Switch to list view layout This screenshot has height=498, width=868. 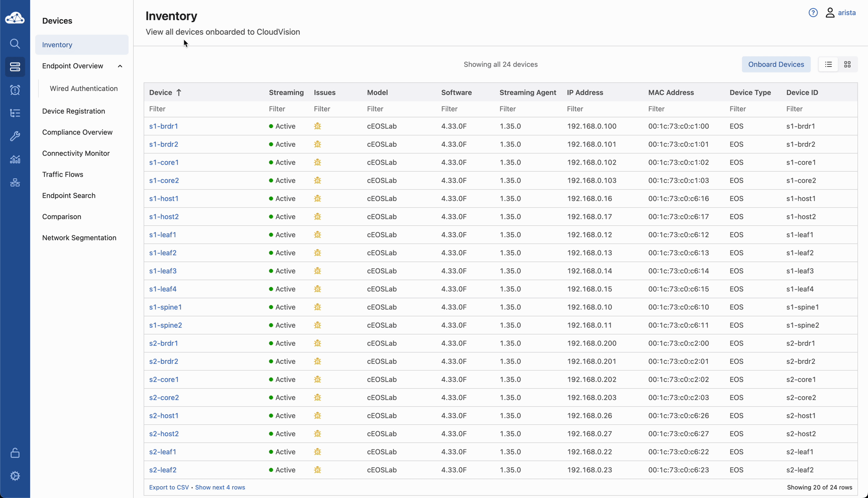[828, 64]
